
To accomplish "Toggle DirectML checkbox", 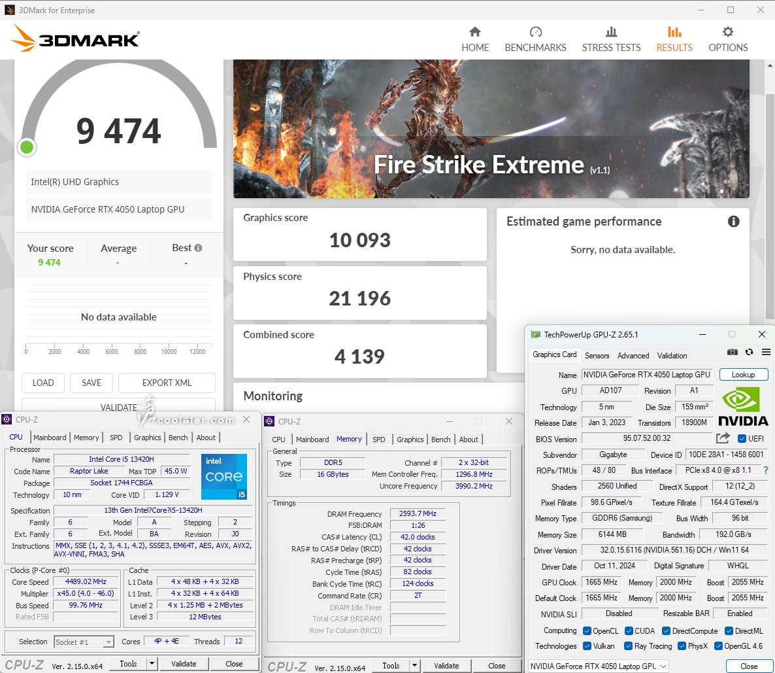I will click(729, 631).
